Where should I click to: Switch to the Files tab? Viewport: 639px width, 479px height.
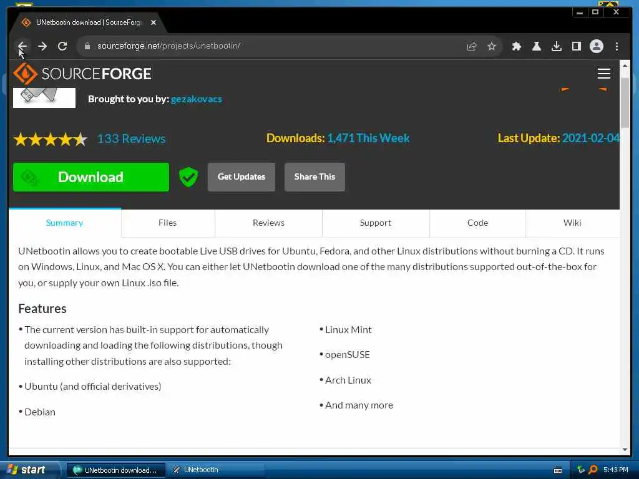(167, 223)
